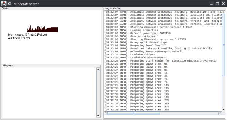This screenshot has width=227, height=120.
Task: Click the 'Memory use: 437 mb (11% free)' text
Action: 28,35
